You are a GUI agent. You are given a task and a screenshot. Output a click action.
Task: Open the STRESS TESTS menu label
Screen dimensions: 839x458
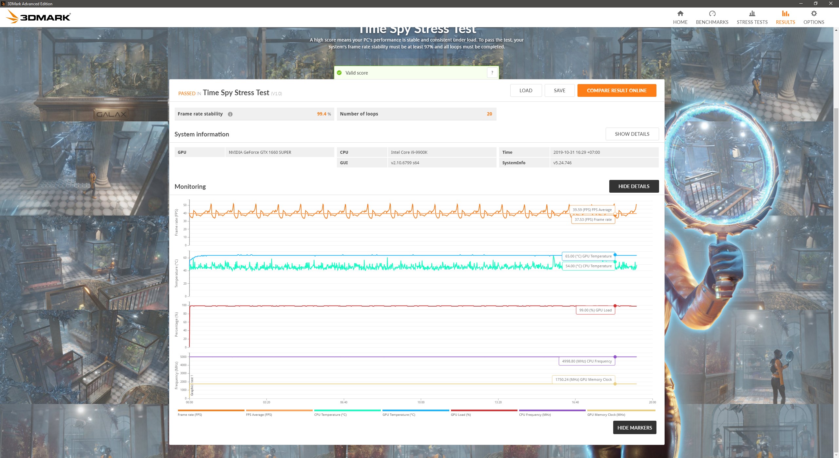tap(752, 22)
